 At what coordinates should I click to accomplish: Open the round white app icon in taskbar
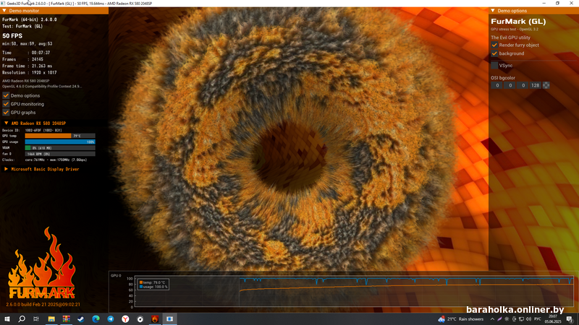pyautogui.click(x=140, y=318)
